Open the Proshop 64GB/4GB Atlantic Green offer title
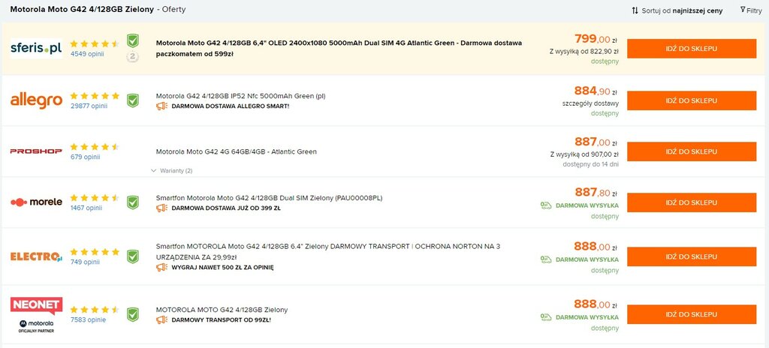 coord(237,151)
